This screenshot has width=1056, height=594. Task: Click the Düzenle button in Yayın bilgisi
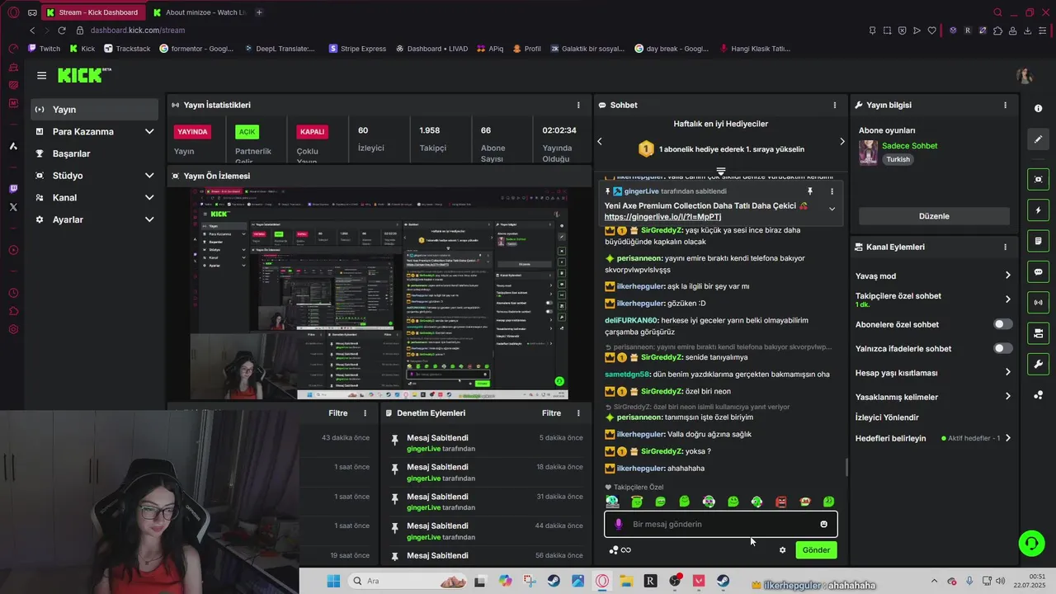pyautogui.click(x=934, y=216)
